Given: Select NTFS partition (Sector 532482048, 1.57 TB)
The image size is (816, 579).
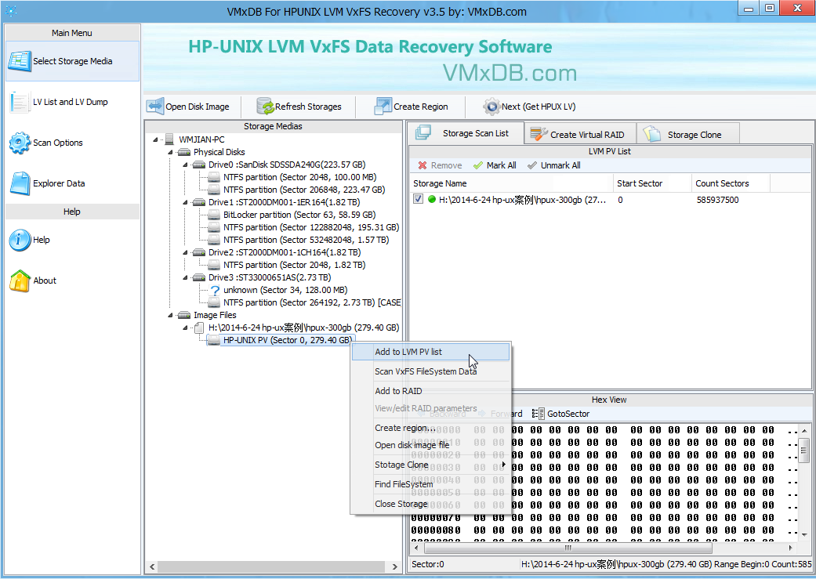Looking at the screenshot, I should coord(306,240).
